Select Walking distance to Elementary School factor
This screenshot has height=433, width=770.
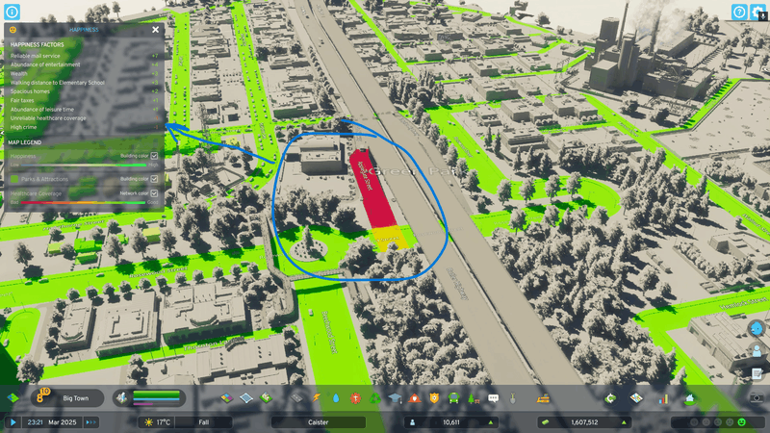[x=84, y=83]
